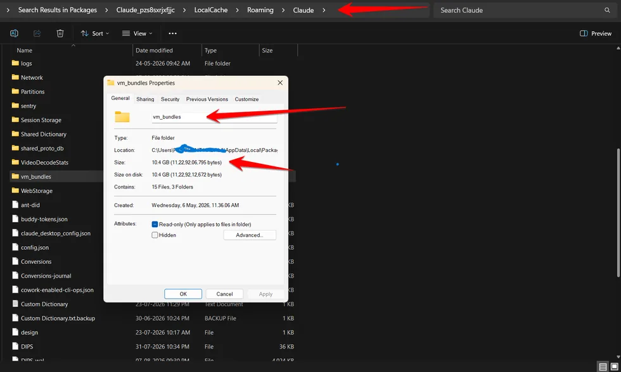Open the Sort dropdown
The width and height of the screenshot is (621, 372).
[x=94, y=34]
